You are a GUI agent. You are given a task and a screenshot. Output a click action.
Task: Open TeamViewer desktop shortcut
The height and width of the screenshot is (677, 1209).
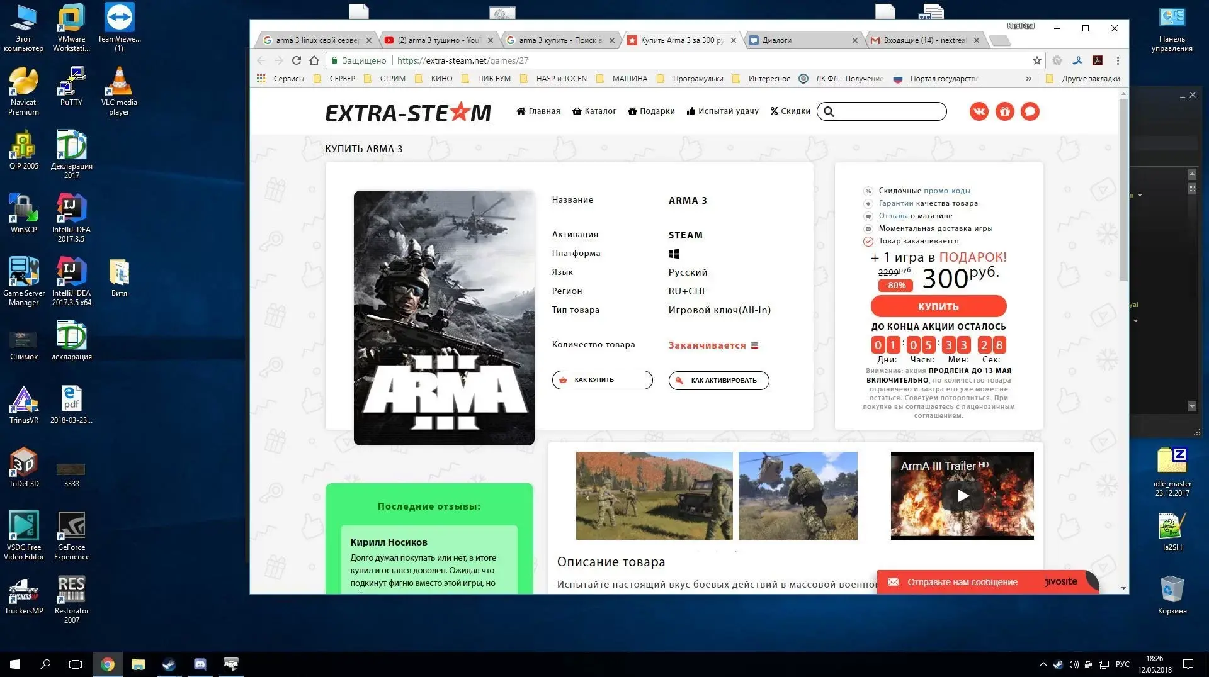(119, 28)
